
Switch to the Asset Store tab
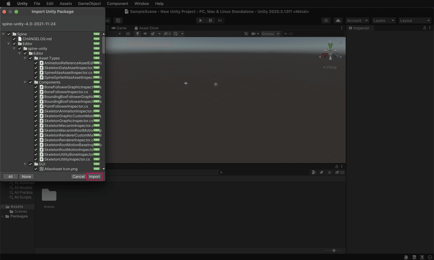tap(146, 28)
